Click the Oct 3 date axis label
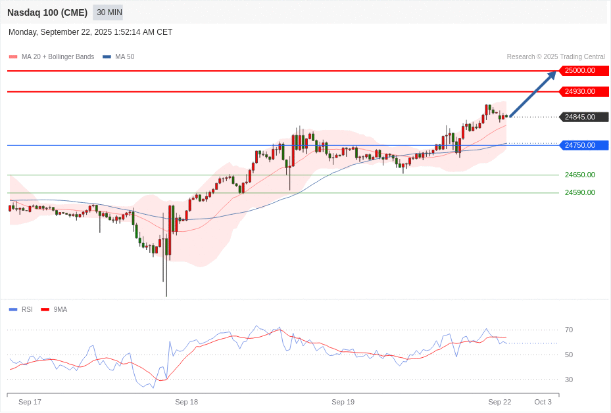Viewport: 611px width, 413px height. tap(543, 402)
